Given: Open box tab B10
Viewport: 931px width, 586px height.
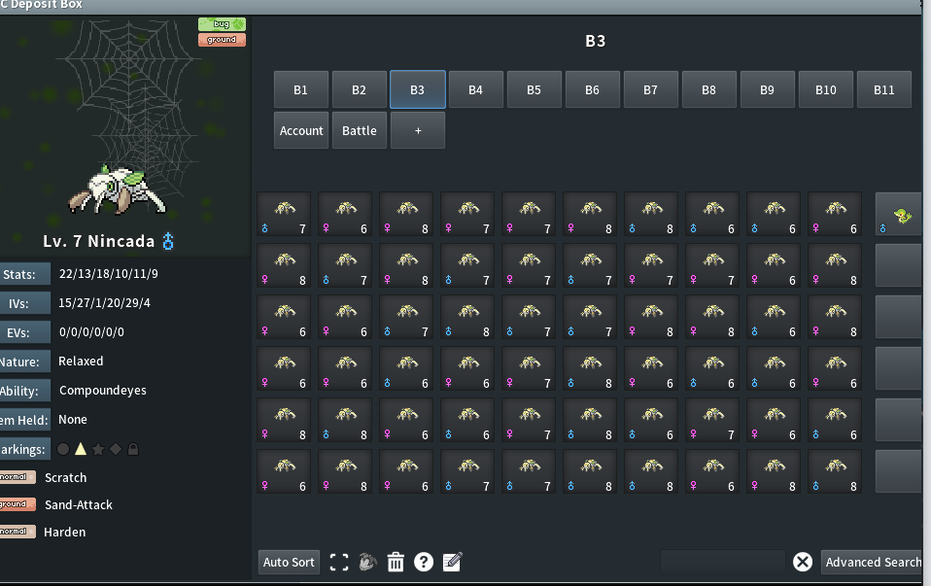Looking at the screenshot, I should point(826,89).
